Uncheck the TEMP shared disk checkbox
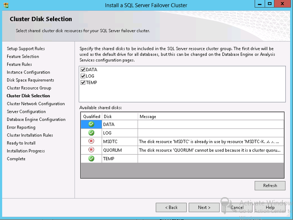Image resolution: width=293 pixels, height=220 pixels. [83, 82]
